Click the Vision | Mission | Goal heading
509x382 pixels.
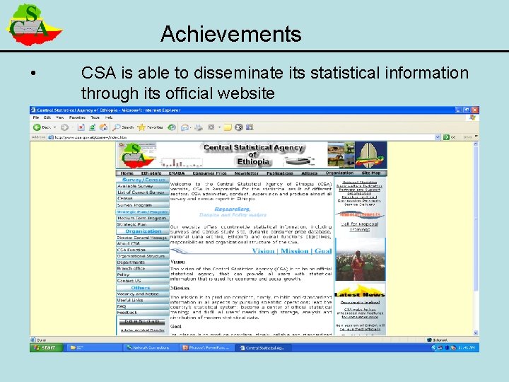tap(292, 250)
